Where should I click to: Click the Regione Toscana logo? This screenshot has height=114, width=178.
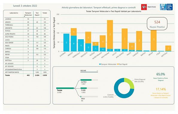(x=148, y=7)
